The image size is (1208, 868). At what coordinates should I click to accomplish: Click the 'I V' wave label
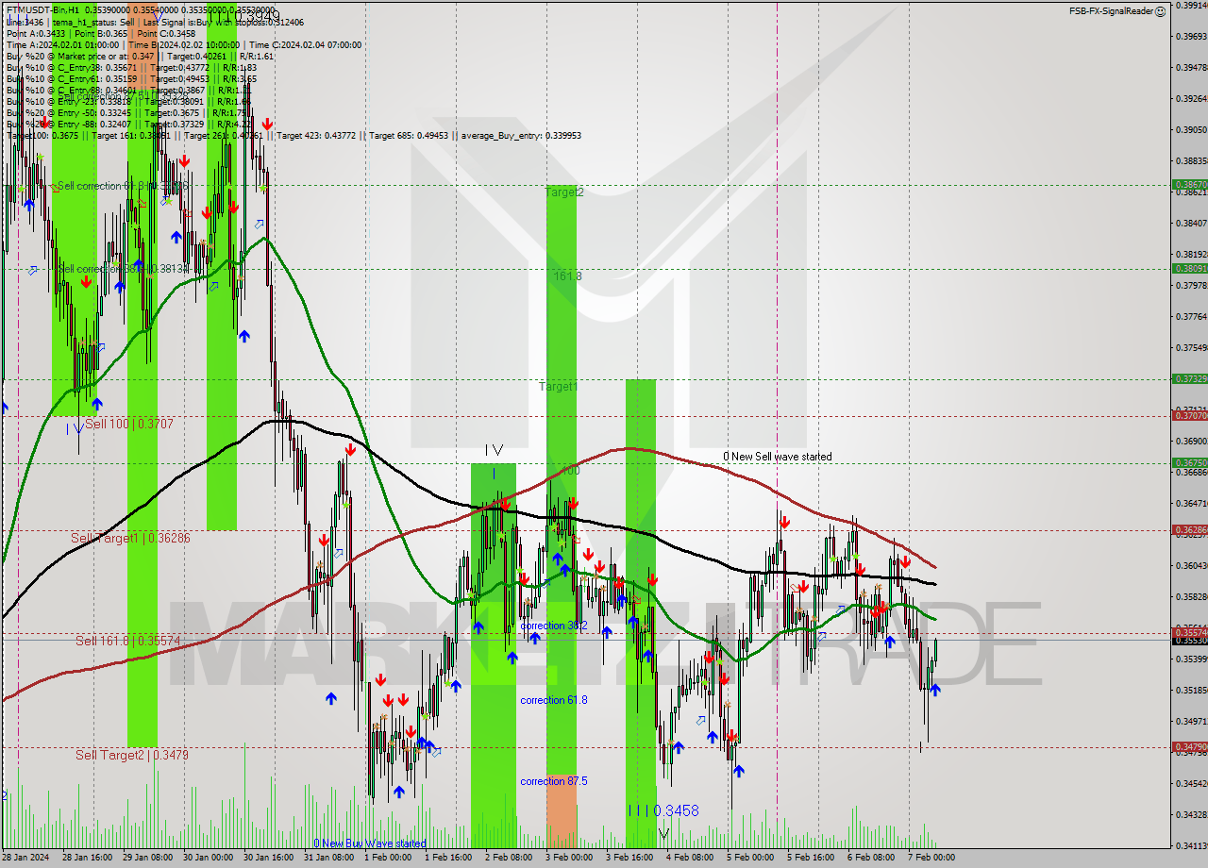pyautogui.click(x=493, y=450)
